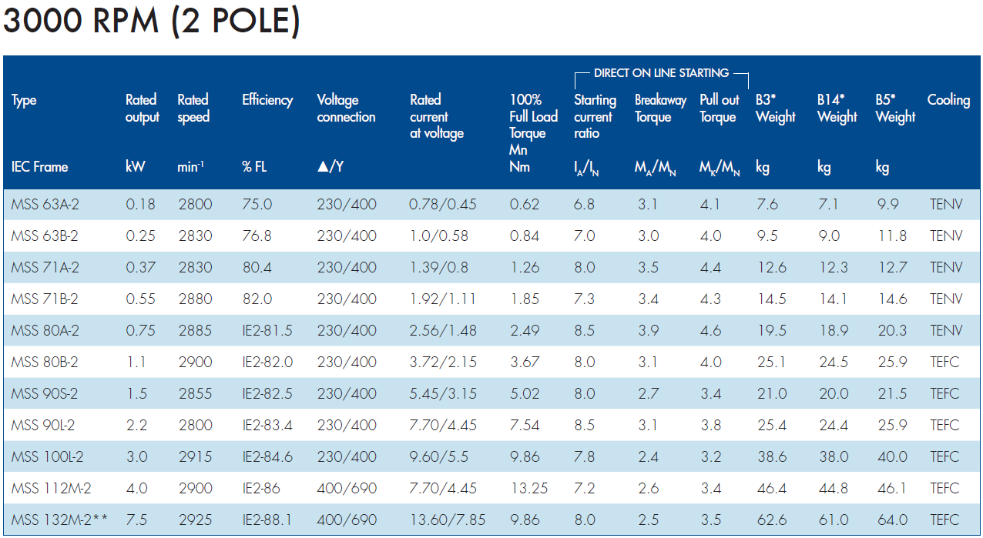Select the Rated output column header
The height and width of the screenshot is (538, 983).
pyautogui.click(x=143, y=108)
